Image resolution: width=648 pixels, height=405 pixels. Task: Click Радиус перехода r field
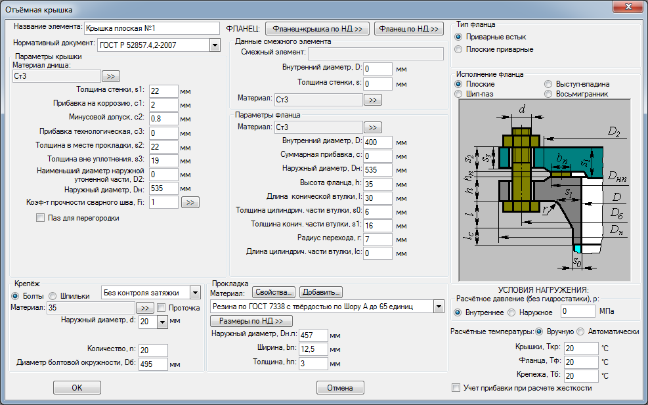pyautogui.click(x=378, y=240)
